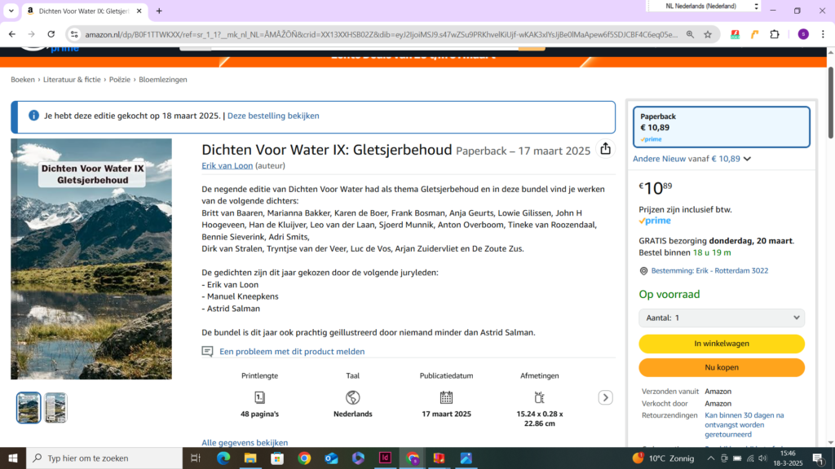The width and height of the screenshot is (835, 469).
Task: Open the Bloemlezingen breadcrumb category
Action: (x=163, y=80)
